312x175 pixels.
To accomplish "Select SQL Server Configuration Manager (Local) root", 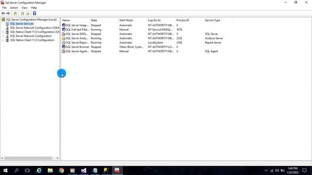I will tap(31, 19).
